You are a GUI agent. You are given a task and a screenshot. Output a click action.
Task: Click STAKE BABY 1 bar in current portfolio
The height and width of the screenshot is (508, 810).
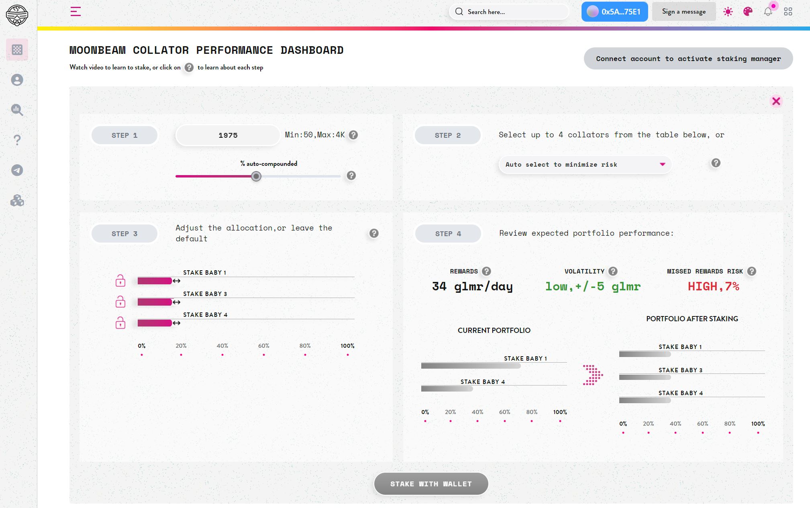tap(471, 366)
